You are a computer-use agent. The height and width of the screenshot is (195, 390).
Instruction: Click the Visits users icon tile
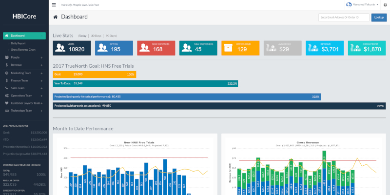tap(60, 47)
